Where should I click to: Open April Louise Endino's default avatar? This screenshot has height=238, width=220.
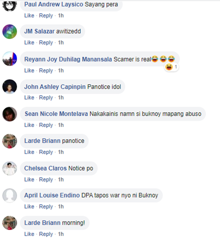[x=10, y=196]
